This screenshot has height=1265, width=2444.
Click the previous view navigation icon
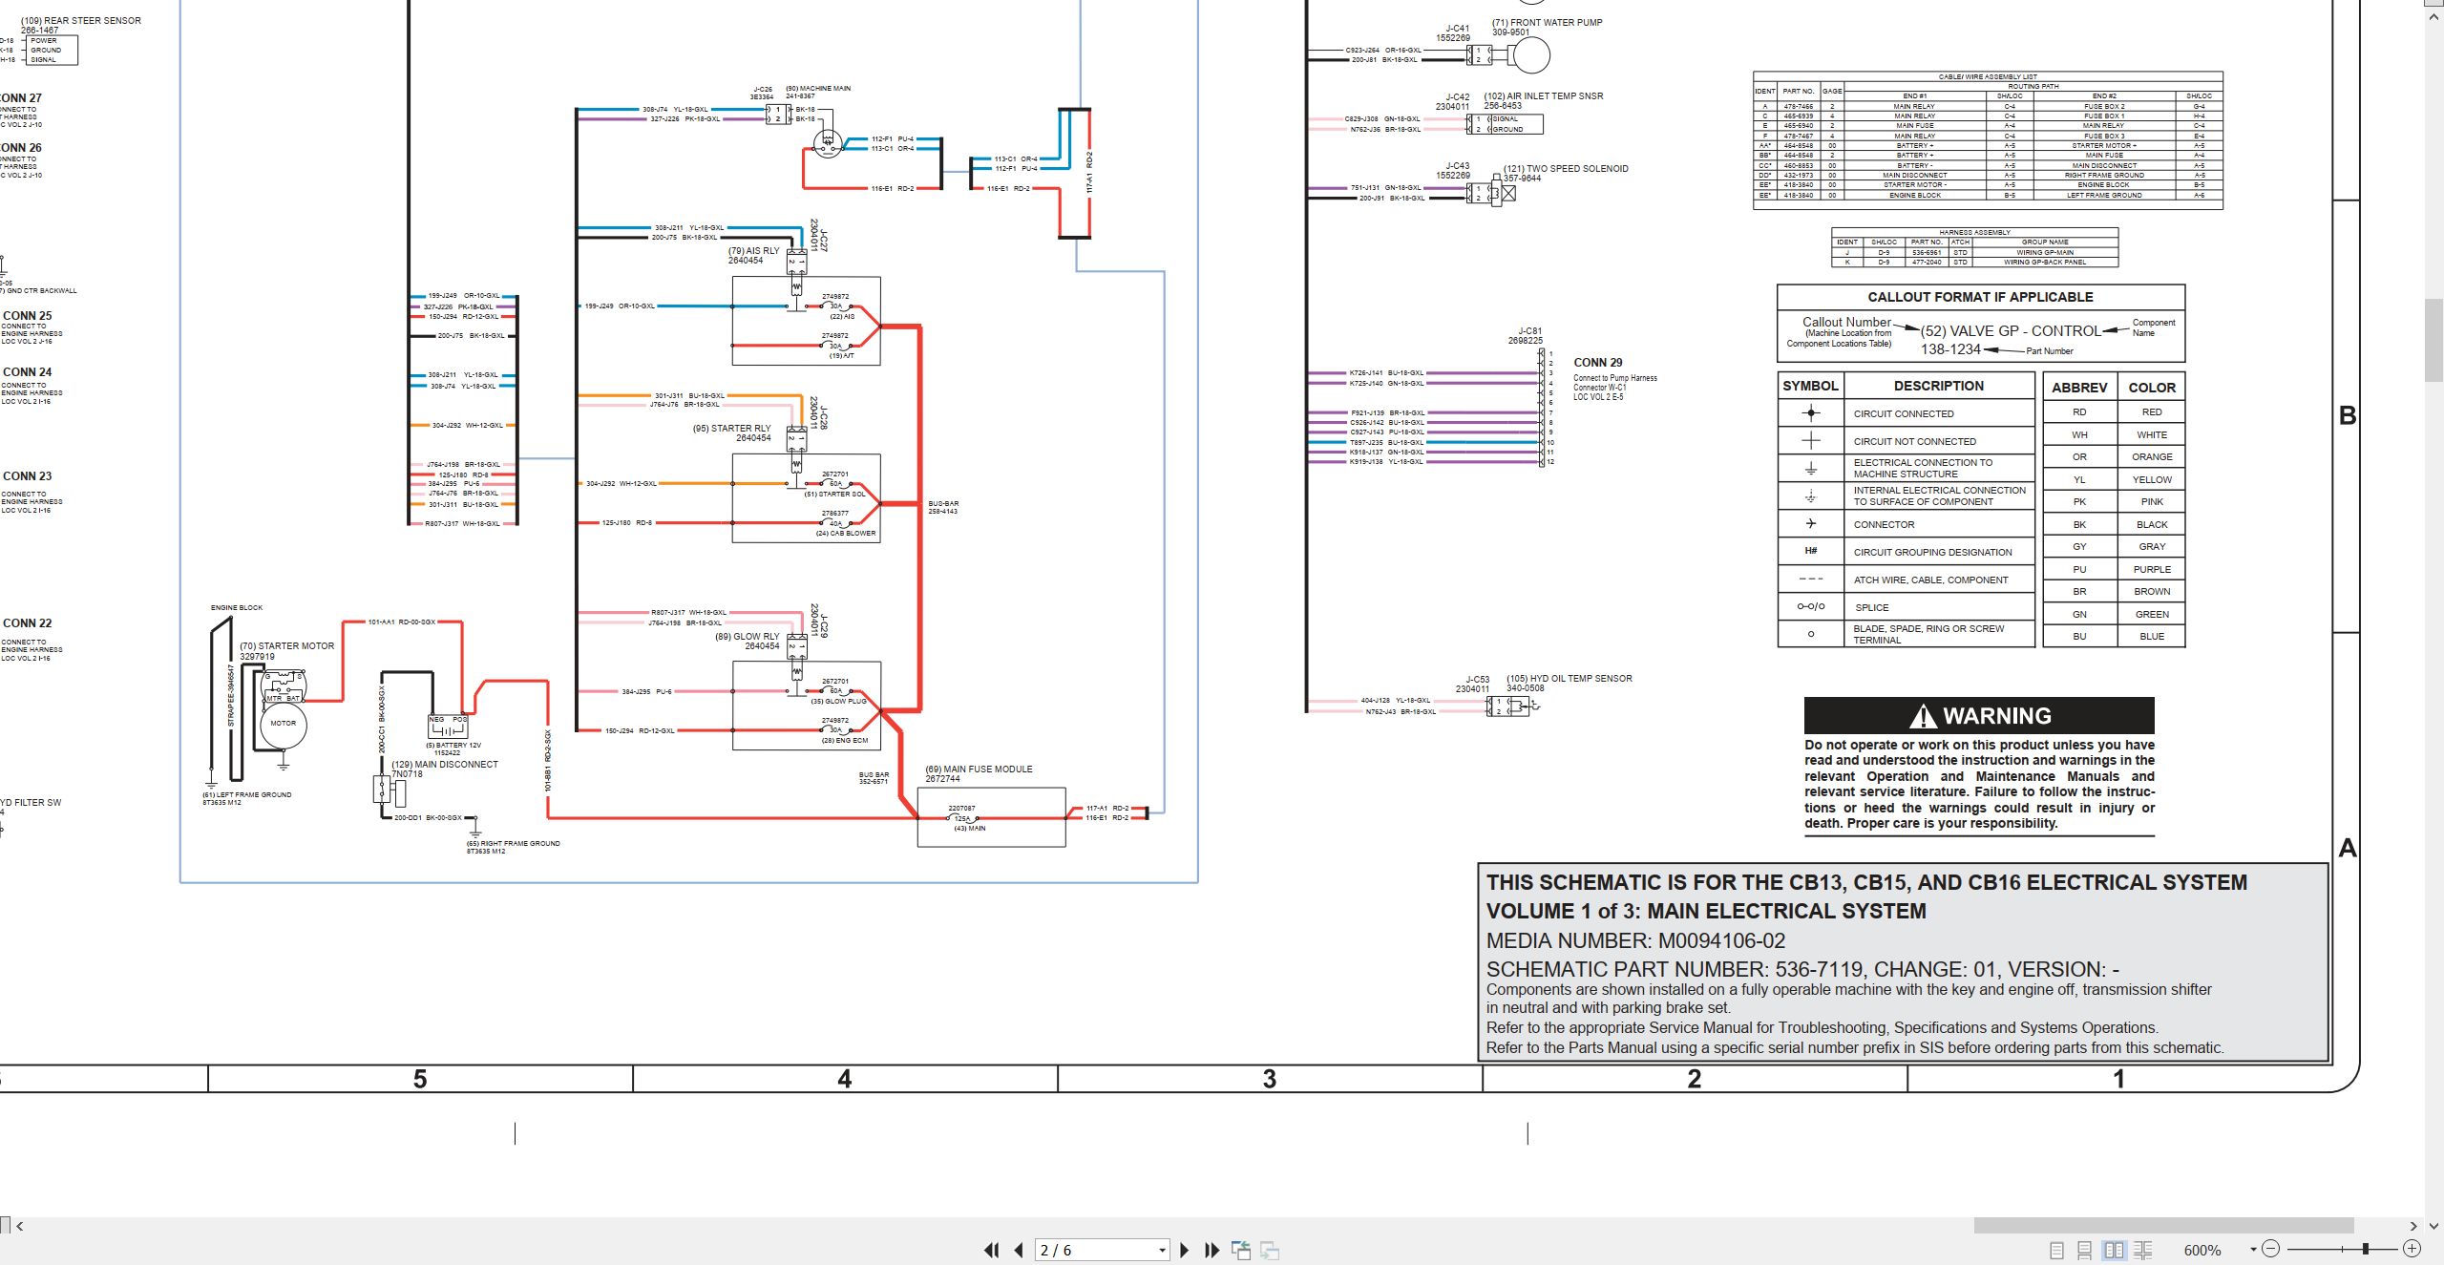click(x=1241, y=1250)
